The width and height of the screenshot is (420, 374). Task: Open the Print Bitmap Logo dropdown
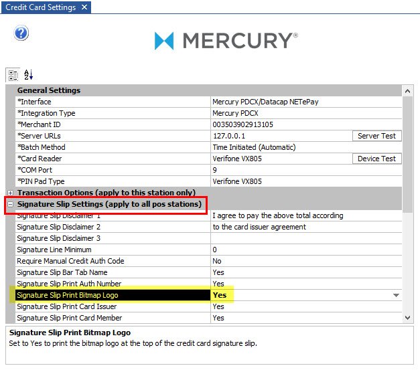(396, 295)
